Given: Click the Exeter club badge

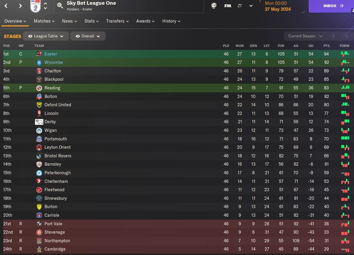Looking at the screenshot, I should [39, 54].
